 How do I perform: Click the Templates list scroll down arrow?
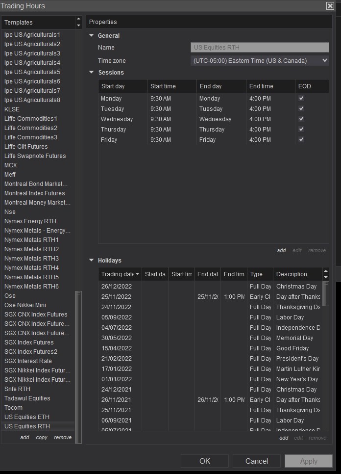coord(78,26)
